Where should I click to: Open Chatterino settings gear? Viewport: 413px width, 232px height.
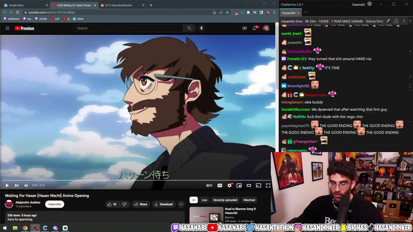pos(370,4)
